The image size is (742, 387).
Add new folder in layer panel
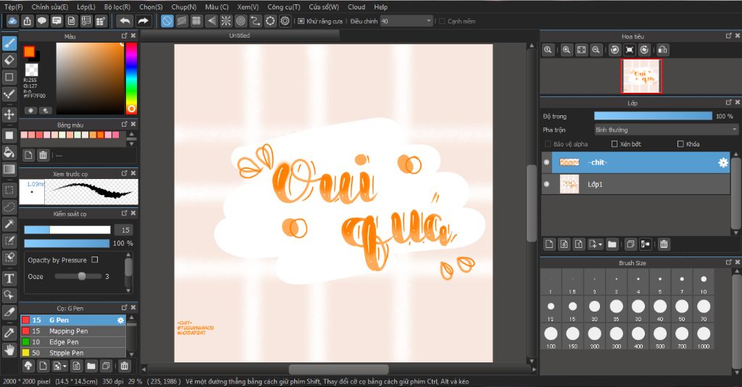click(612, 244)
